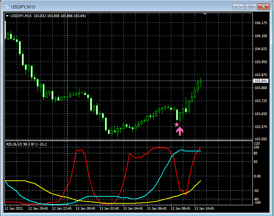
Task: Click the USDJPY,M15 title bar text
Action: tap(23, 7)
